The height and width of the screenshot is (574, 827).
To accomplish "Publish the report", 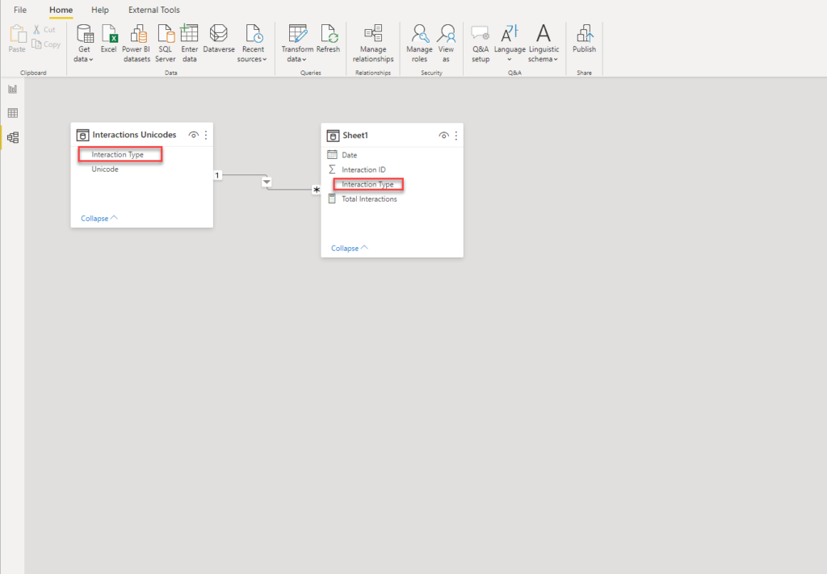I will click(585, 39).
